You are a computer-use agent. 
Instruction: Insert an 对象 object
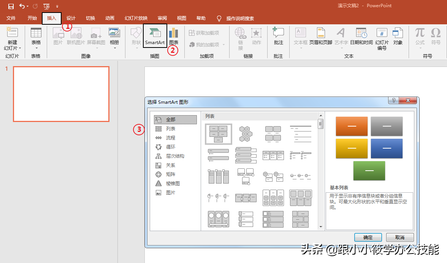398,36
